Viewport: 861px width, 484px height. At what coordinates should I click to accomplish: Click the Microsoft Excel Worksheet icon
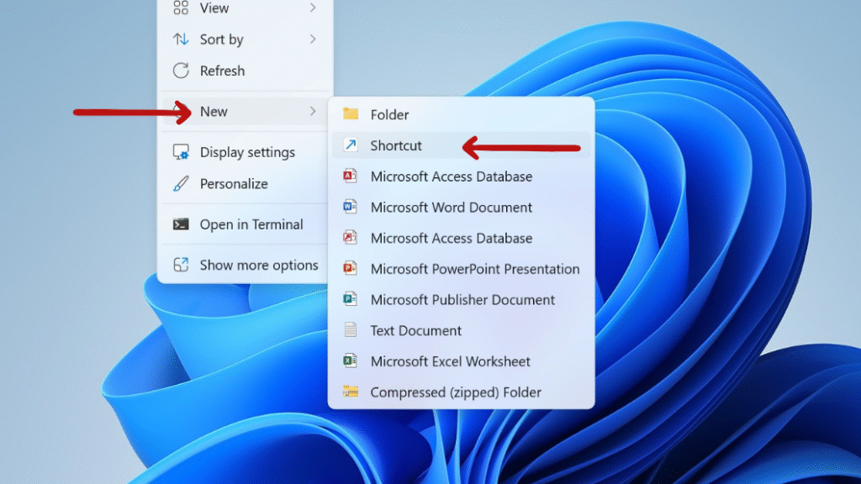[x=350, y=361]
